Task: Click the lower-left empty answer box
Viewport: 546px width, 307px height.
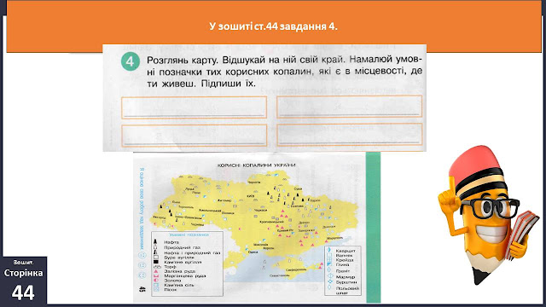Action: (x=194, y=136)
